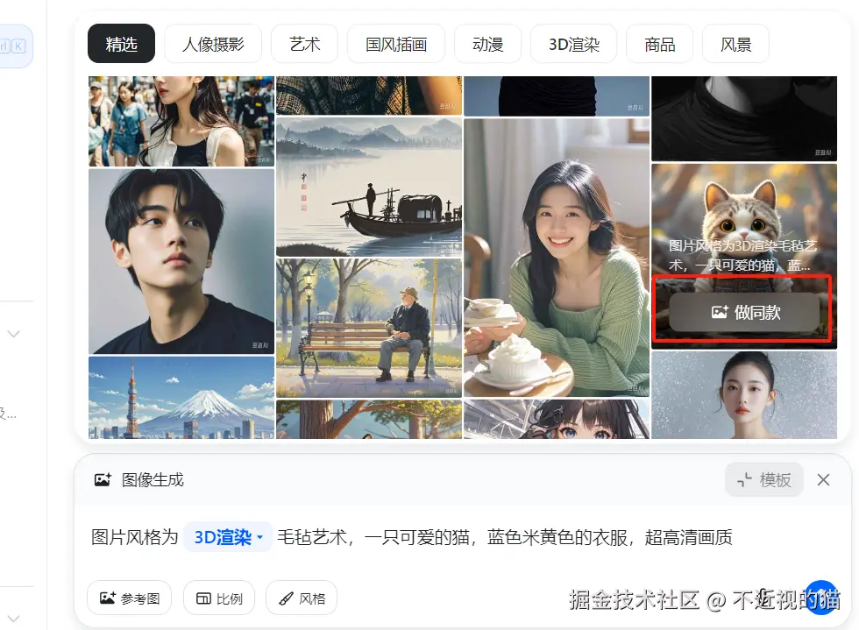Click the blue send button
The image size is (859, 630).
click(820, 598)
